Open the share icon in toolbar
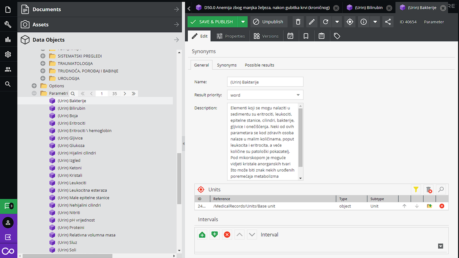 tap(388, 22)
